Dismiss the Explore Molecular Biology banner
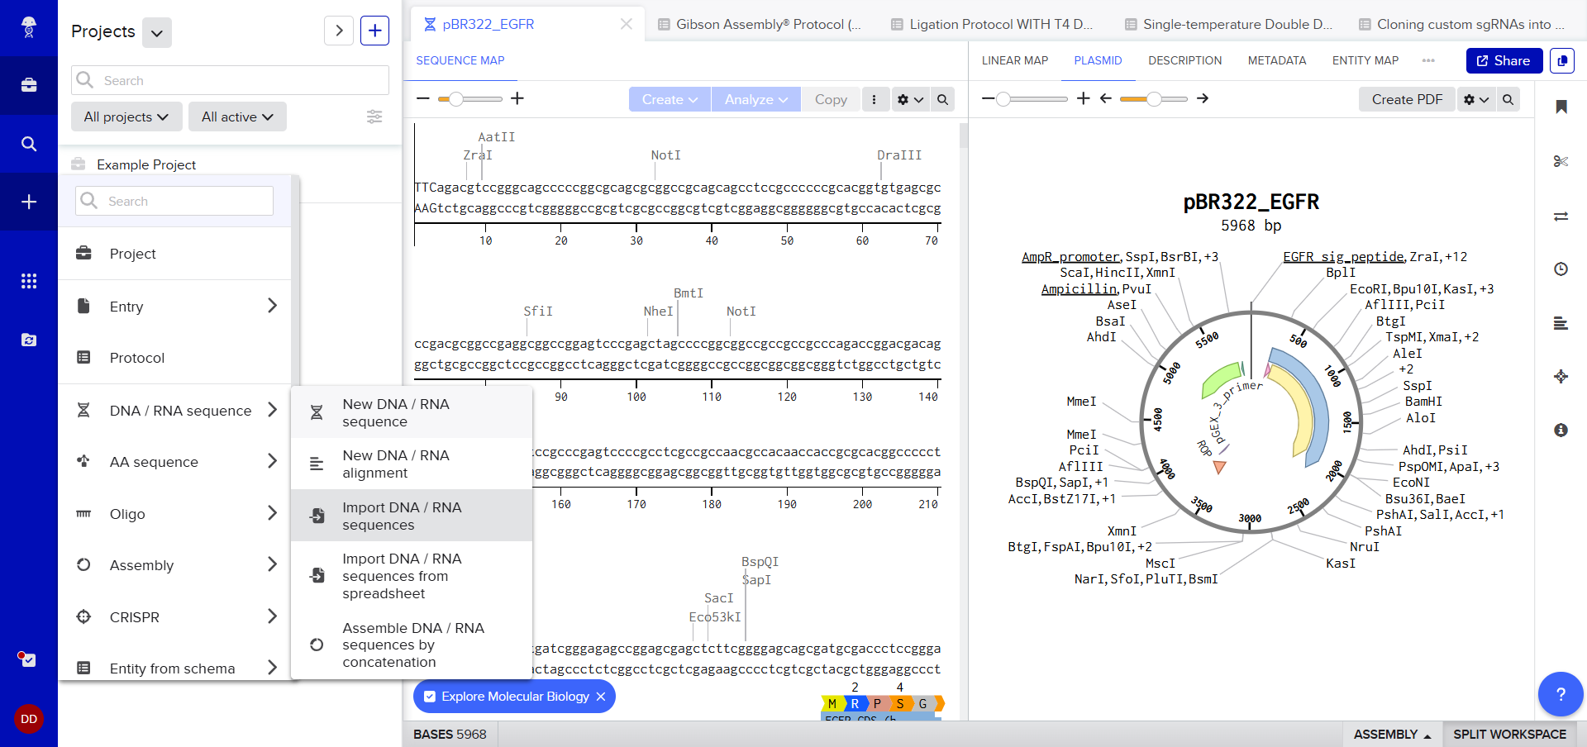 tap(601, 697)
